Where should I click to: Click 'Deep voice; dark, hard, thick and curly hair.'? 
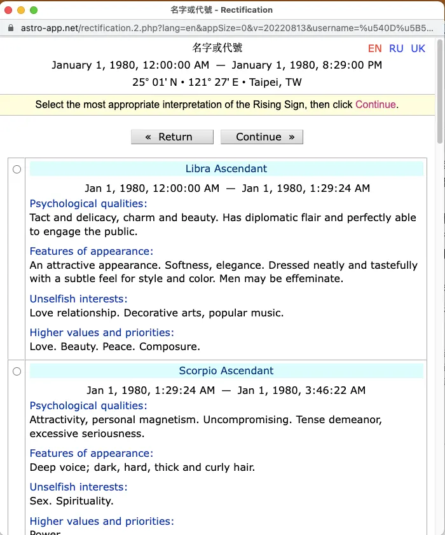(x=142, y=468)
